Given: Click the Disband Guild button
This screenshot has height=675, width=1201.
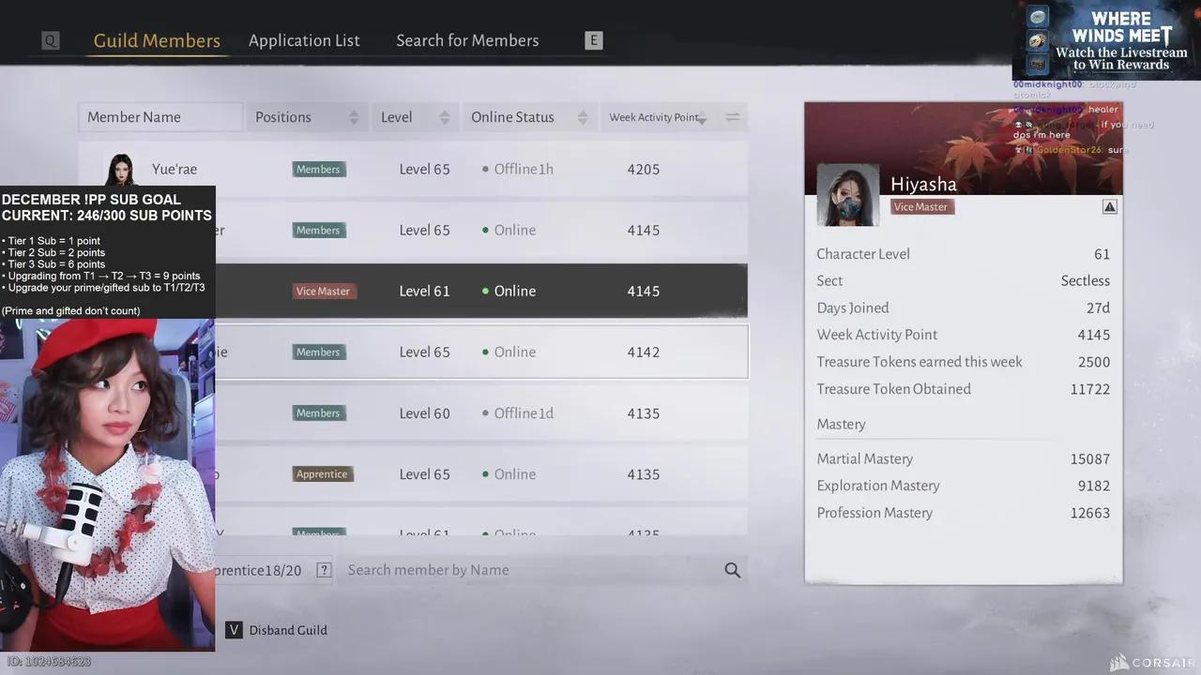Looking at the screenshot, I should [x=288, y=630].
